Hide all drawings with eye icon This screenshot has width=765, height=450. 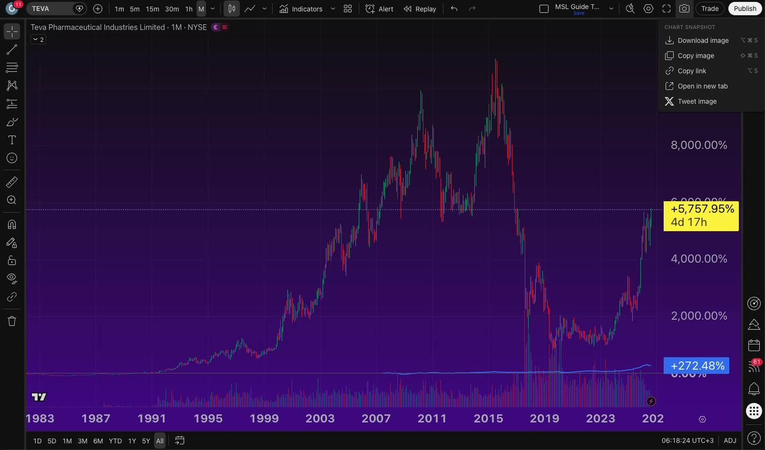tap(12, 278)
